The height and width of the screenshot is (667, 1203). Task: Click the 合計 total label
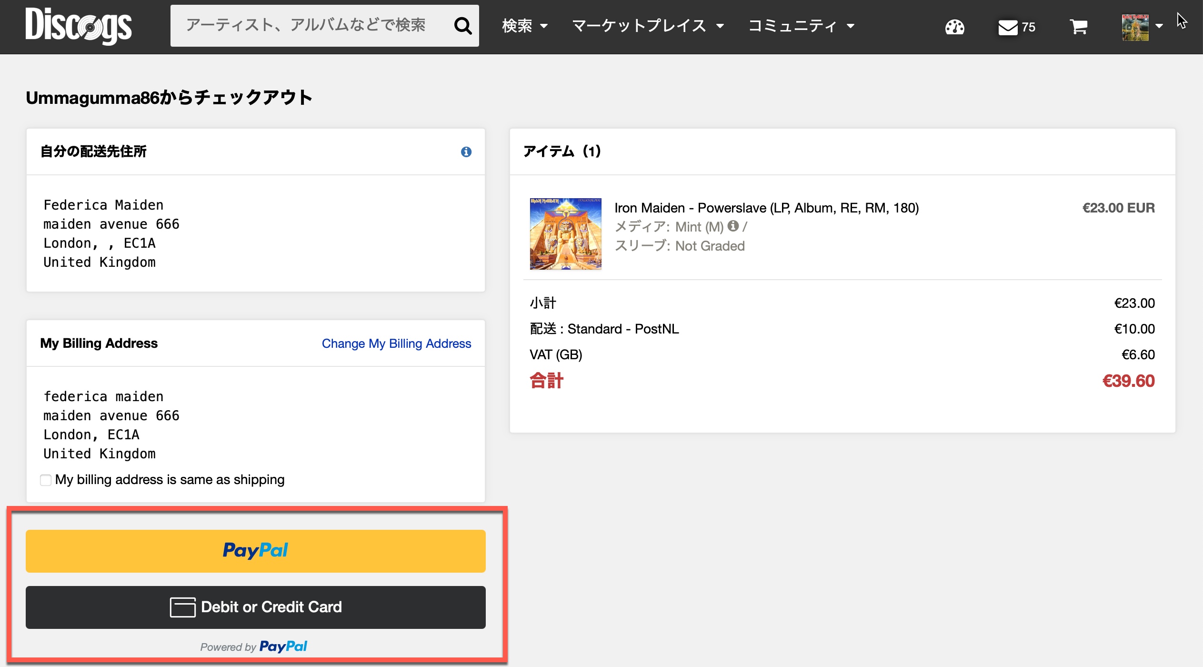(547, 381)
